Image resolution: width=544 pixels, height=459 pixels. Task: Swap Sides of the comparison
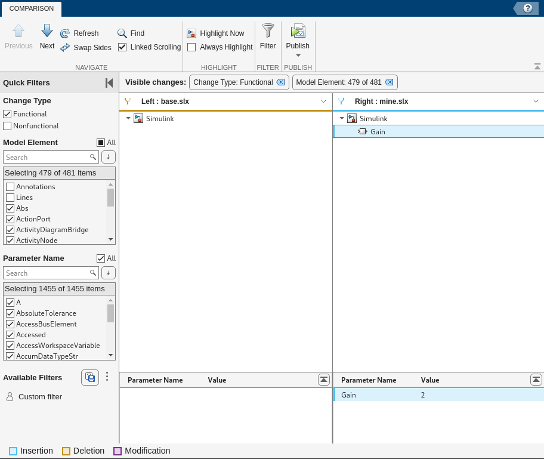click(x=86, y=48)
